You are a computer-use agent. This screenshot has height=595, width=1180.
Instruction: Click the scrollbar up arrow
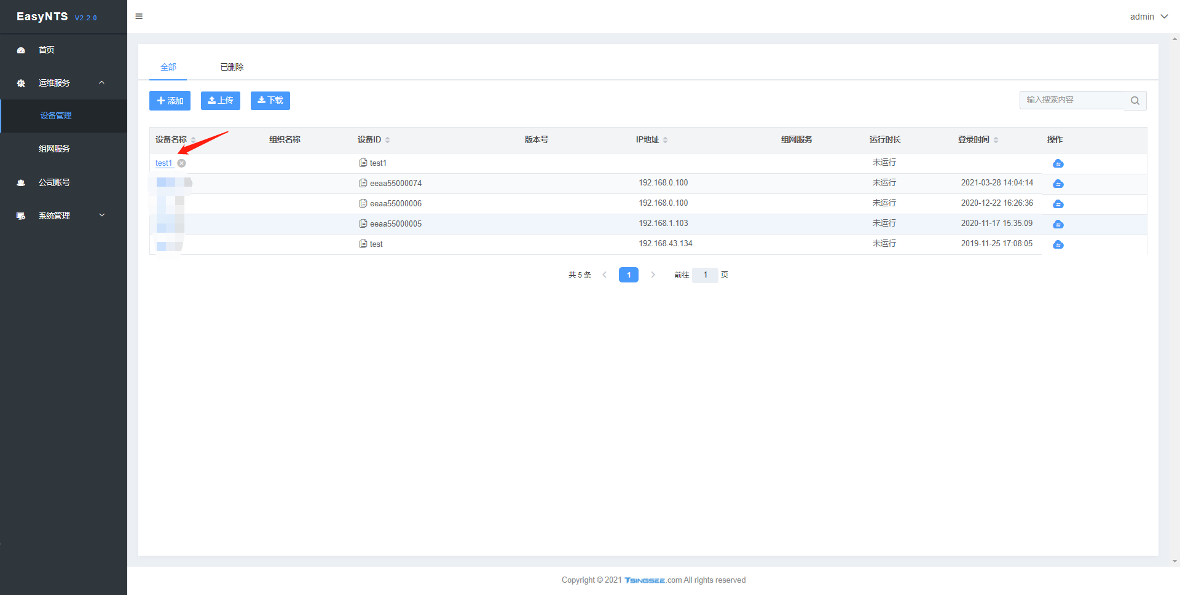pyautogui.click(x=1174, y=38)
